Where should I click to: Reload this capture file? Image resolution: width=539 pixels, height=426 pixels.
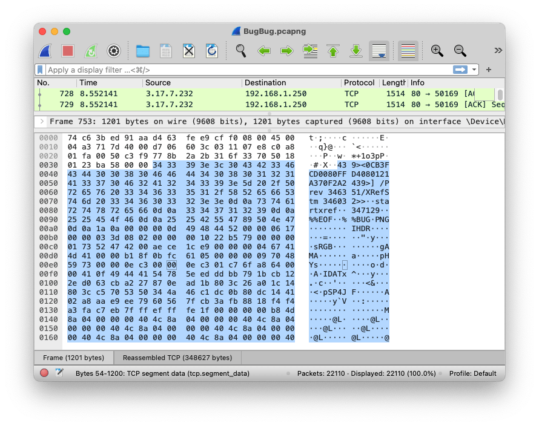(212, 51)
